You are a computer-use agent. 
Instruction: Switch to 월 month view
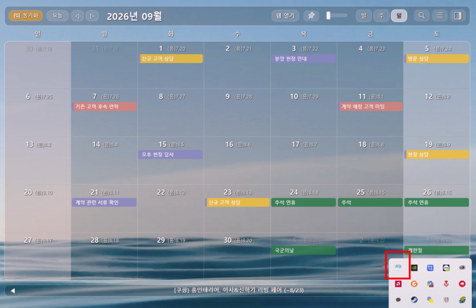tap(399, 15)
